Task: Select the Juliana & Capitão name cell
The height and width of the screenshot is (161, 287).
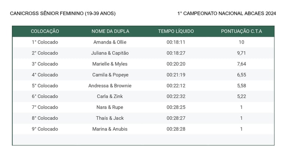Action: 110,53
